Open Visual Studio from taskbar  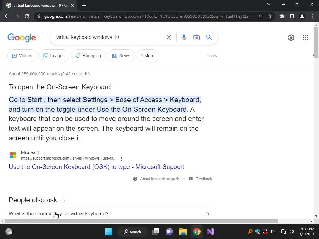[211, 232]
